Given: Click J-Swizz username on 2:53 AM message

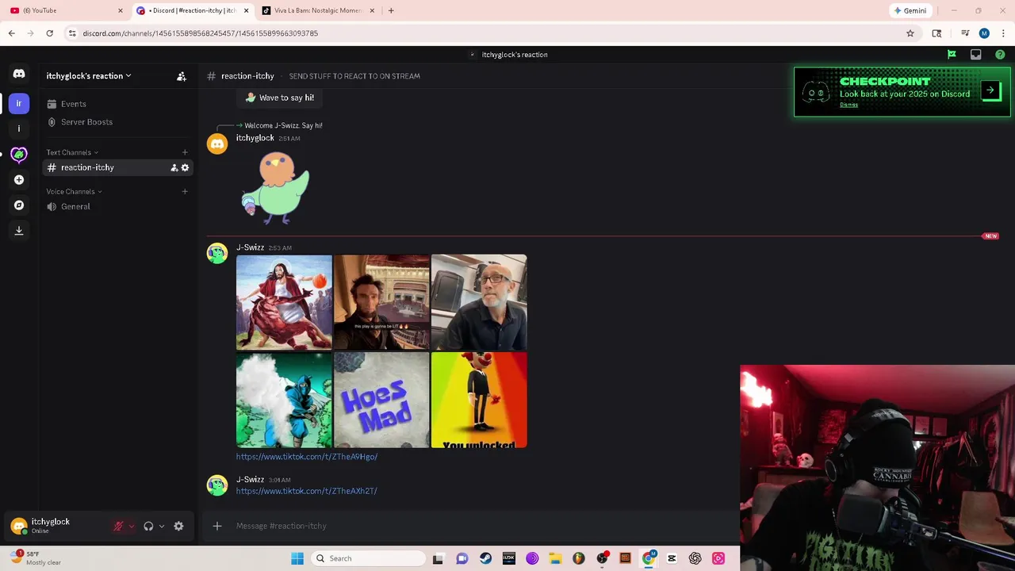Looking at the screenshot, I should [x=250, y=247].
